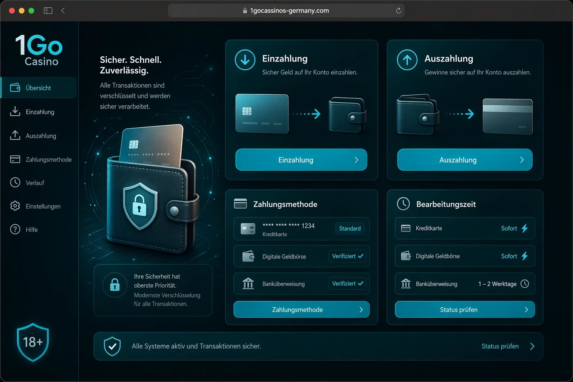Toggle Verifiziert badge for Digitale Geldbörse

[x=347, y=256]
